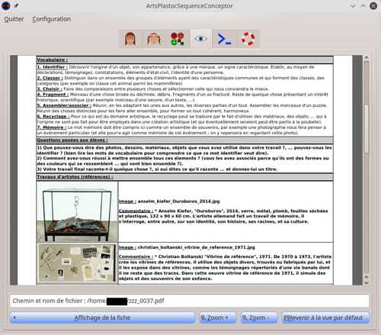Click the file path field zzz_0037.pdf

(x=190, y=301)
